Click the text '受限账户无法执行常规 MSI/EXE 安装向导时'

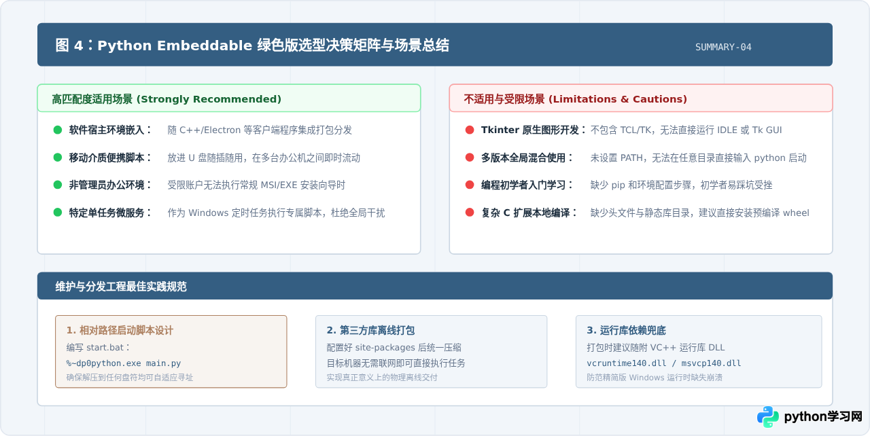256,185
